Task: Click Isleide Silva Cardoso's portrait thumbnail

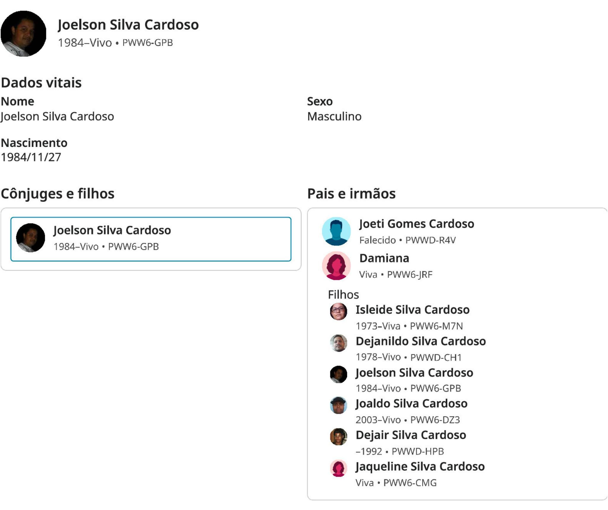Action: point(338,312)
